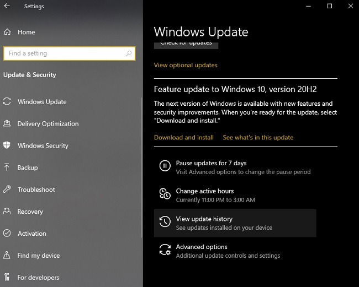Screen dimensions: 359x287
Task: Click the Delivery Optimization icon in sidebar
Action: click(7, 123)
